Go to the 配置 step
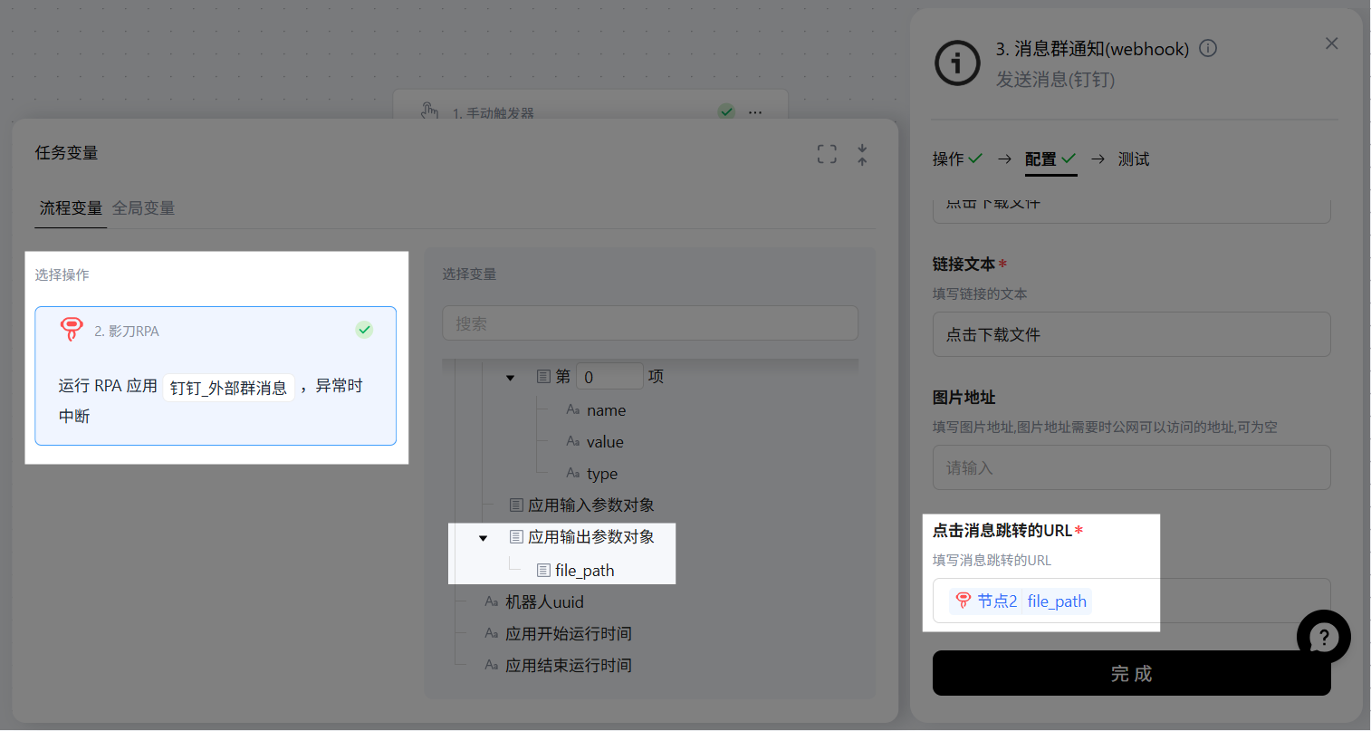This screenshot has height=731, width=1371. point(1050,159)
